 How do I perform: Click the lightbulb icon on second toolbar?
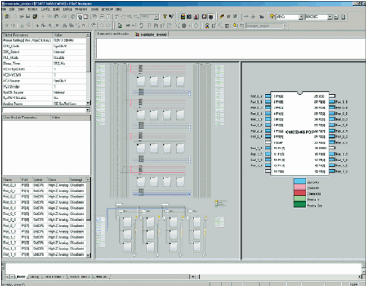(235, 25)
